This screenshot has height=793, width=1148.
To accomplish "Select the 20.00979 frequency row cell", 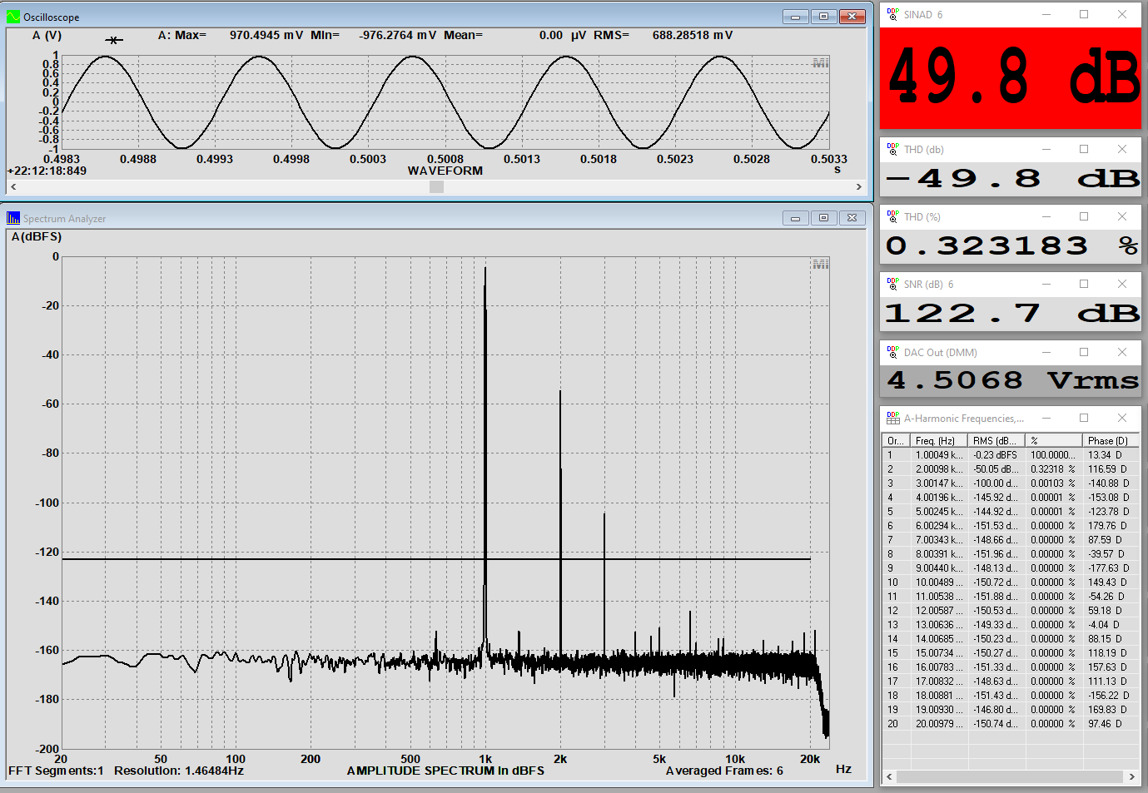I will [938, 724].
